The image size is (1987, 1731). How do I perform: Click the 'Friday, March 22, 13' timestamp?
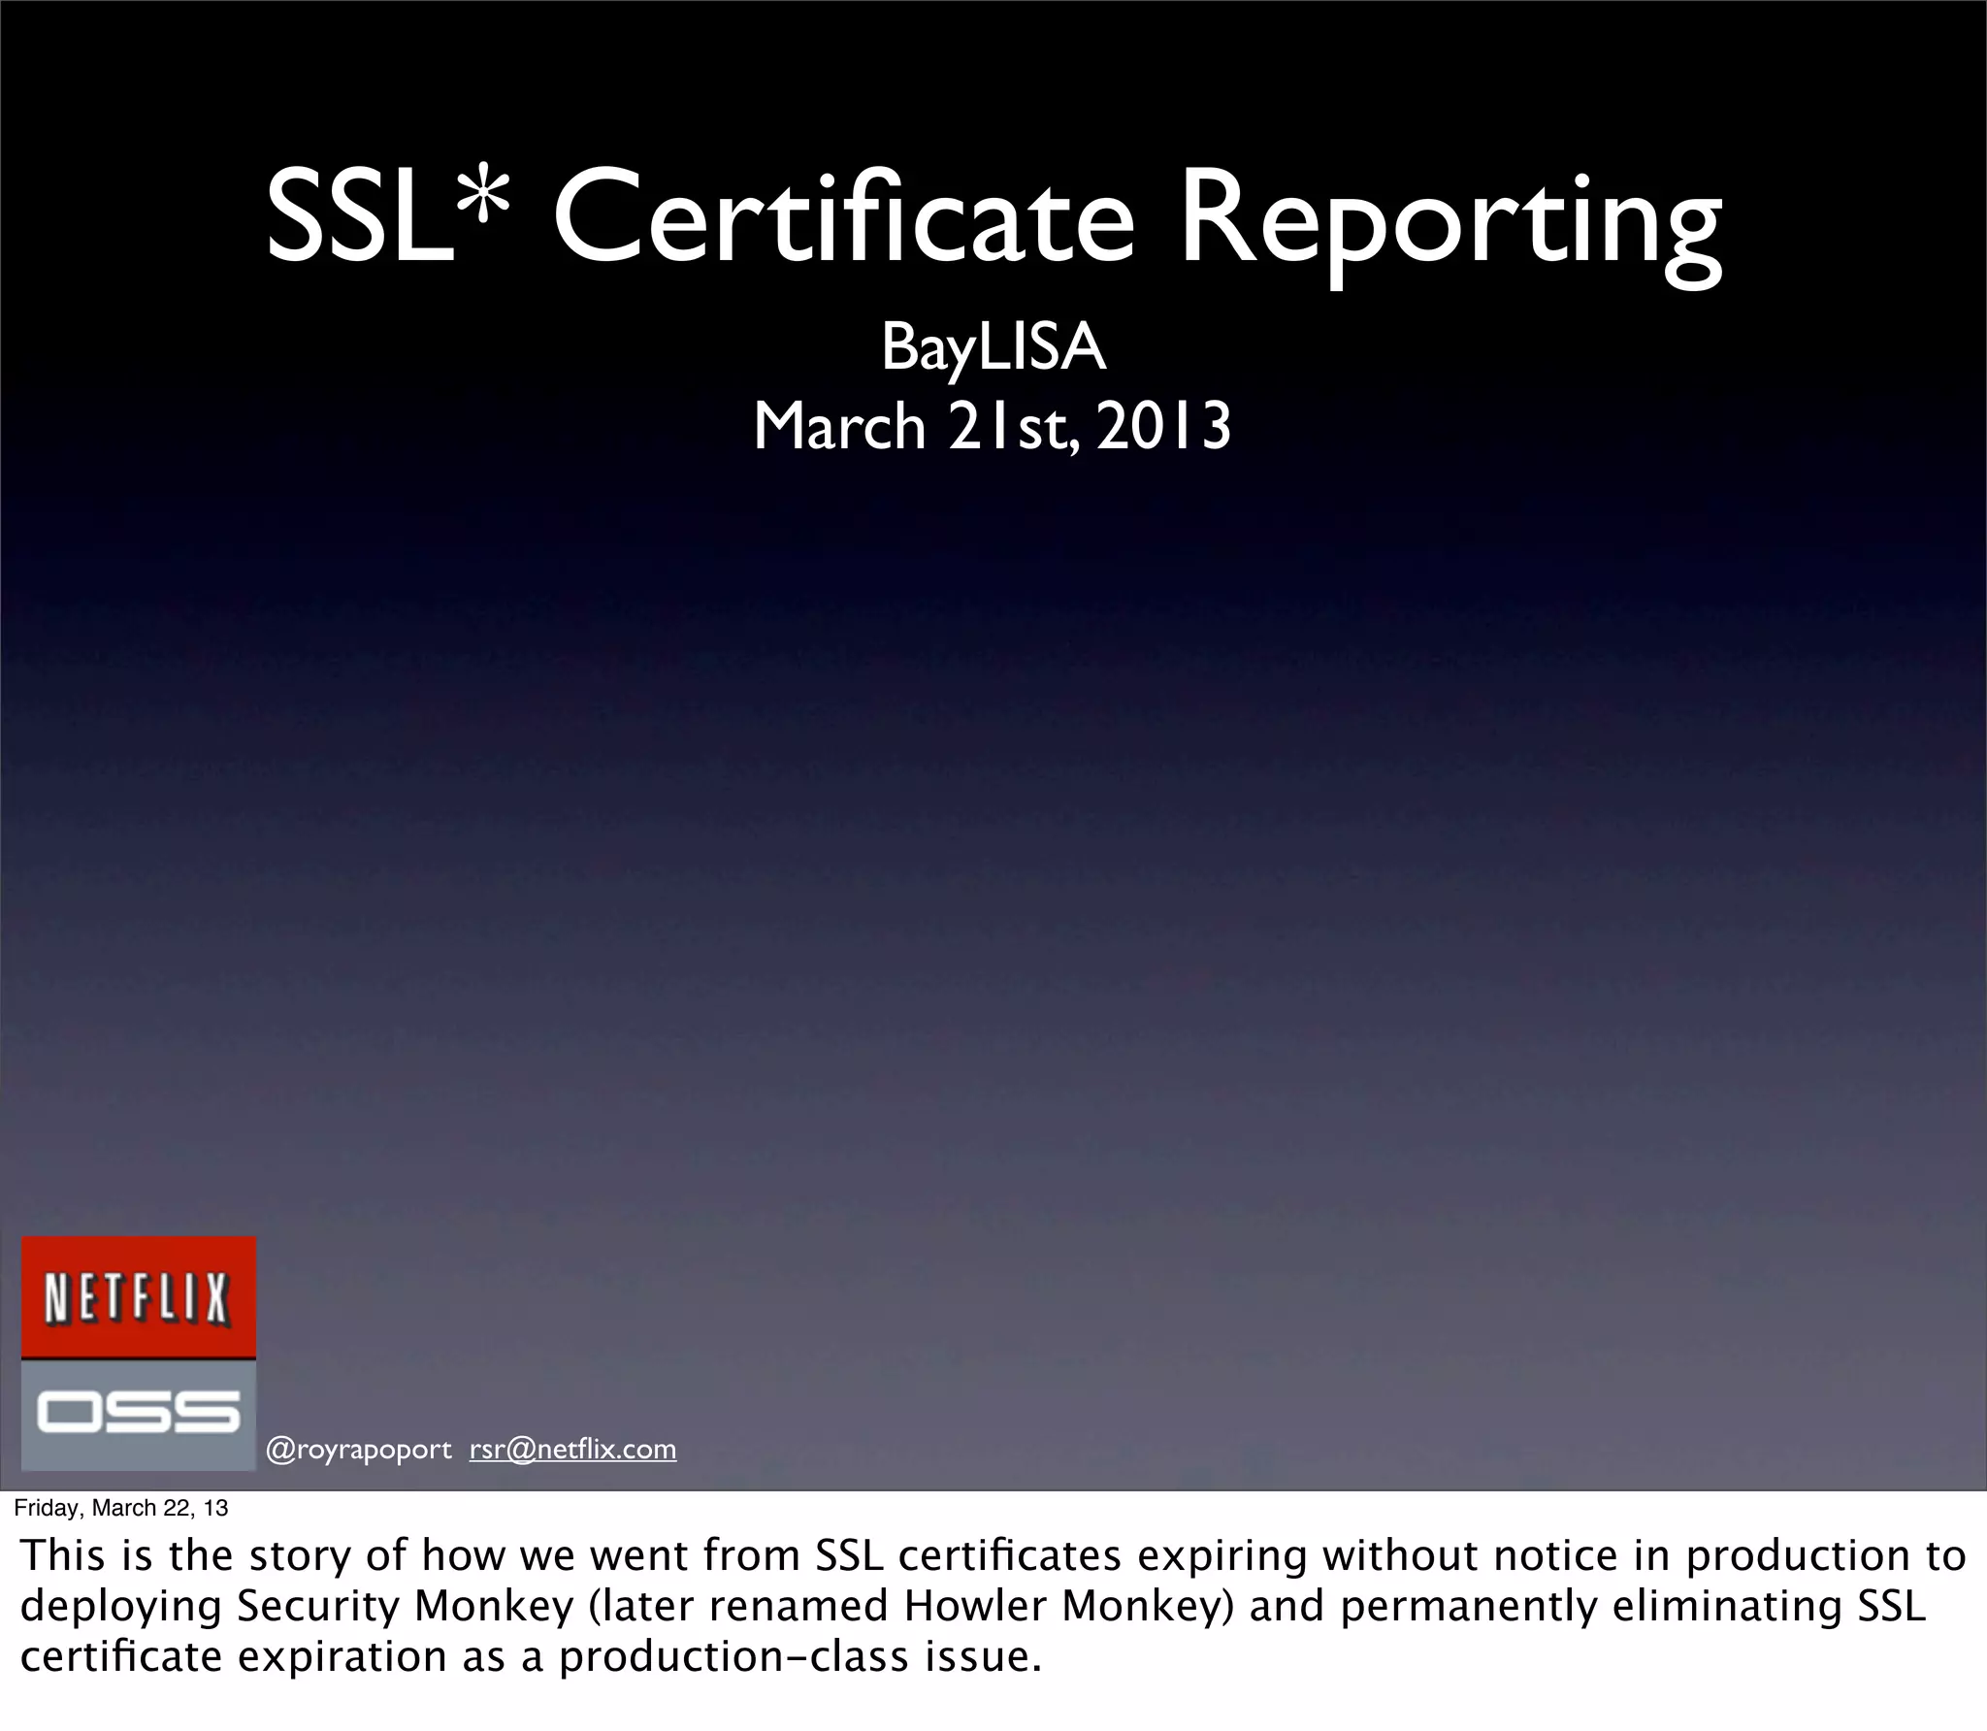[x=121, y=1507]
